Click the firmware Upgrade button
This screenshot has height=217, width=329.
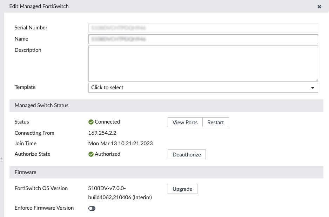[x=182, y=189]
